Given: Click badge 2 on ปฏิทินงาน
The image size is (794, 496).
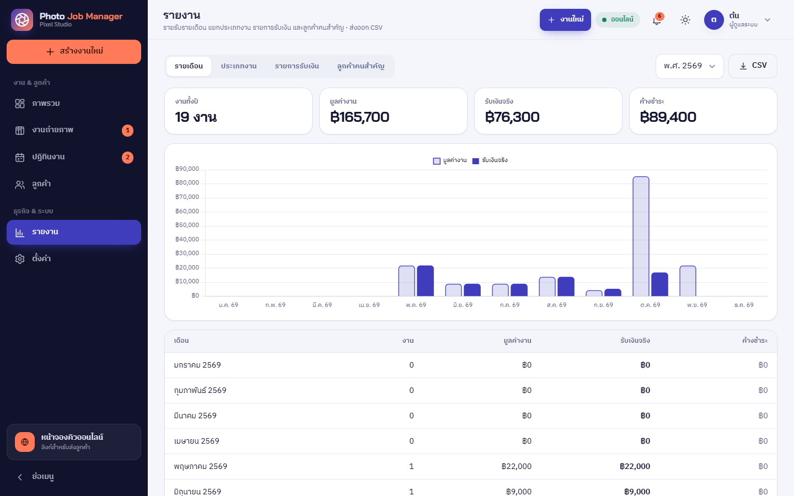Looking at the screenshot, I should click(127, 157).
